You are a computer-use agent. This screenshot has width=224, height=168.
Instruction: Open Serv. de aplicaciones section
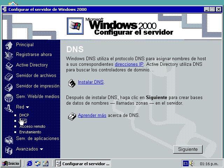(37, 139)
